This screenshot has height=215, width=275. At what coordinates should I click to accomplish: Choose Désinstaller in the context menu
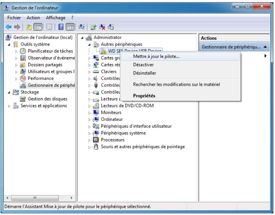[180, 73]
